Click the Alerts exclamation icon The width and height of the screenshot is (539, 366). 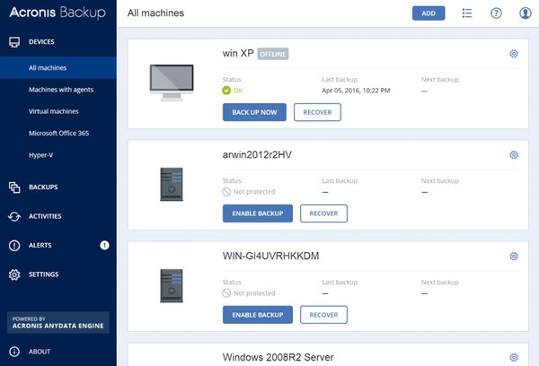tap(14, 246)
